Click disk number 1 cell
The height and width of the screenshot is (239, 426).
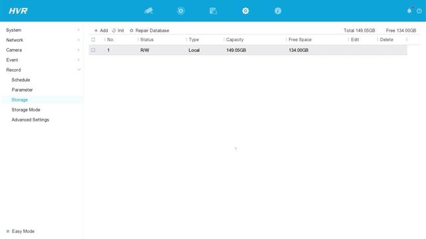pyautogui.click(x=108, y=50)
